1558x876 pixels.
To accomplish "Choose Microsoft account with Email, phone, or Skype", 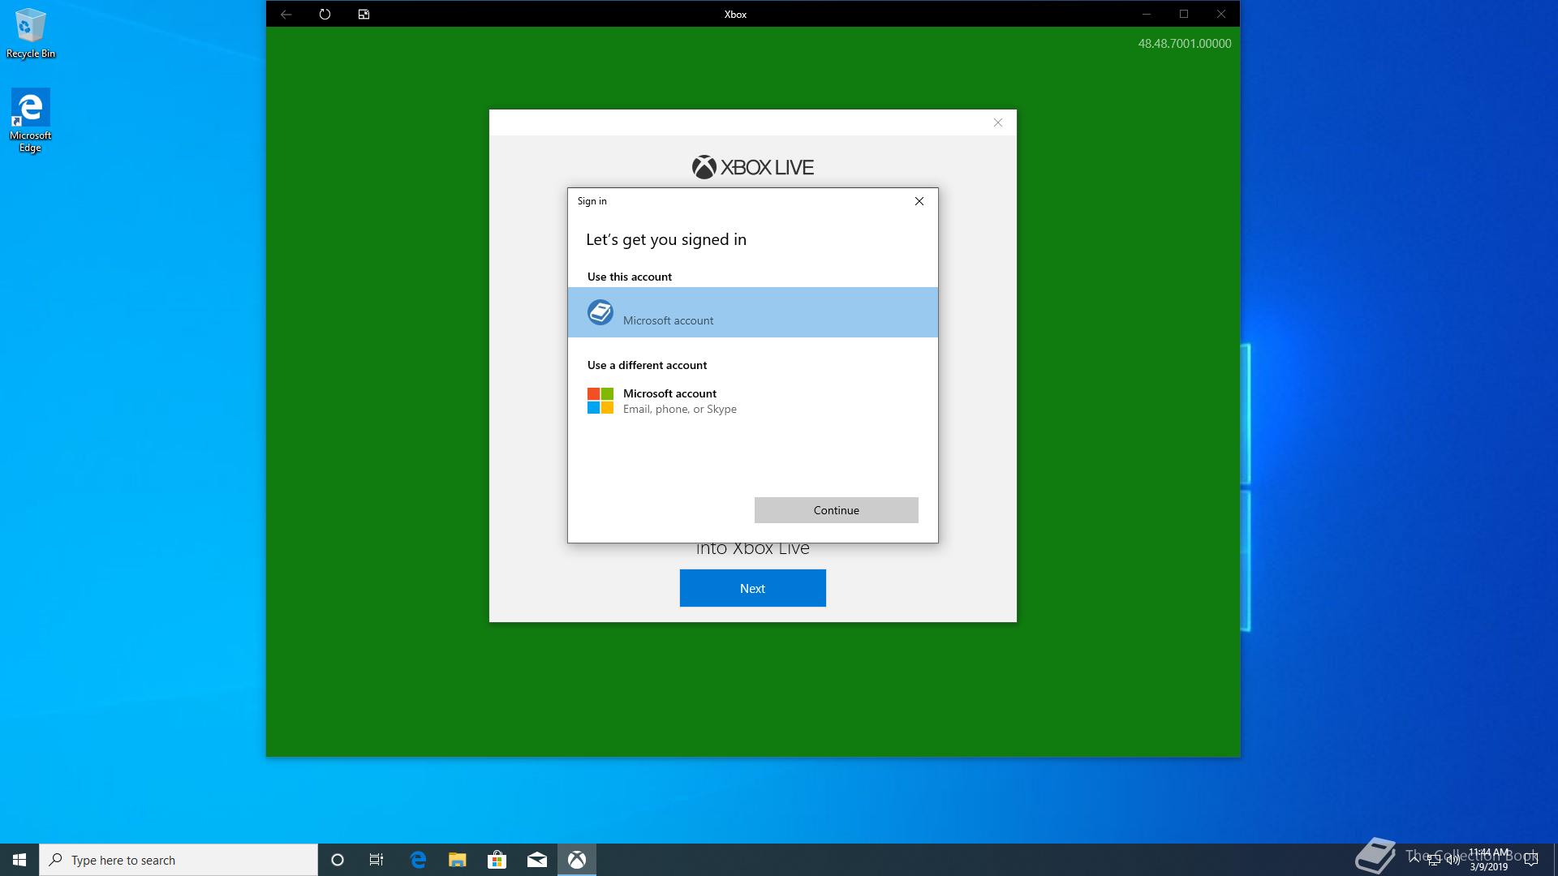I will click(753, 401).
